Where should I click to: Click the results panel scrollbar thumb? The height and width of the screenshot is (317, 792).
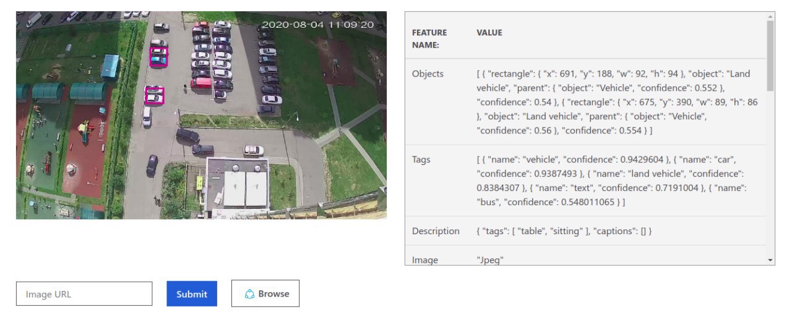click(x=770, y=56)
